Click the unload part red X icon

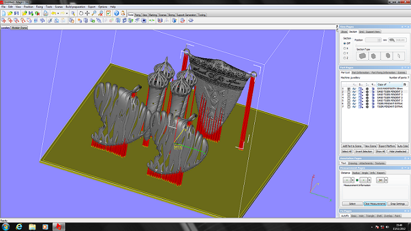click(x=37, y=14)
